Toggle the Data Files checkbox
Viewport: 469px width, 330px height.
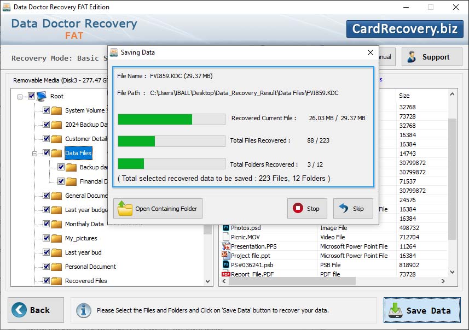coord(46,152)
